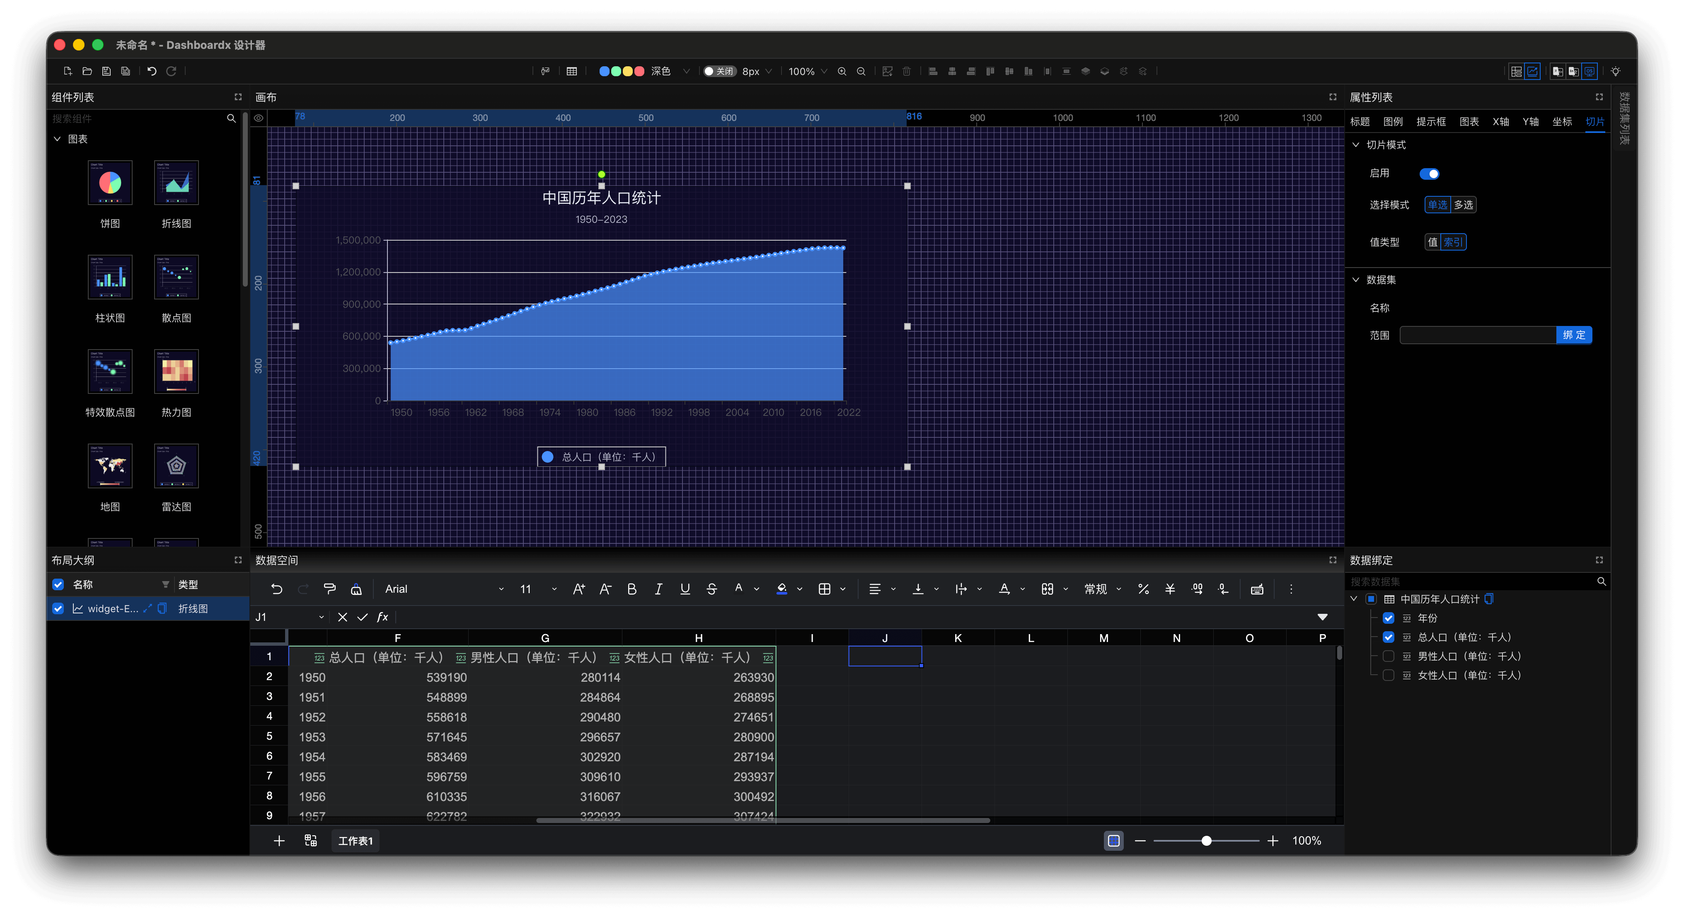
Task: Select the pie chart (饼图) component thumbnail
Action: click(x=110, y=183)
